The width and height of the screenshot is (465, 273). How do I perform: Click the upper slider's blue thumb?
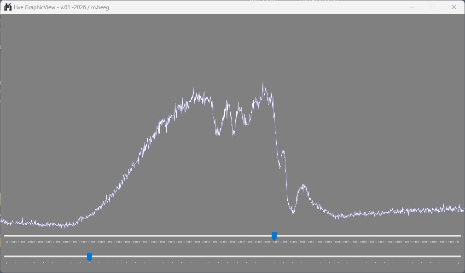point(274,236)
